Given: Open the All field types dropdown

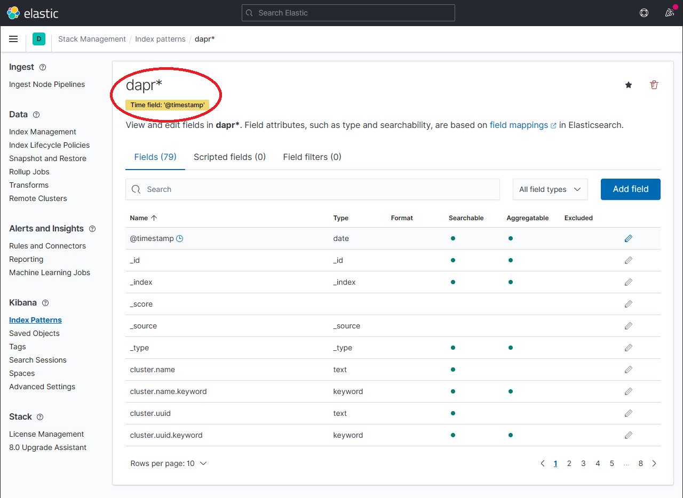Looking at the screenshot, I should pos(550,189).
